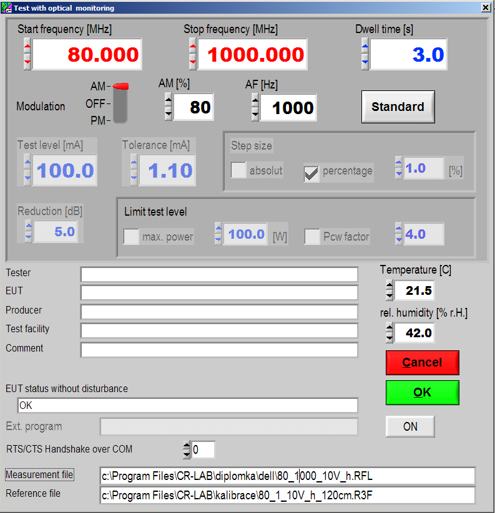Viewport: 495px width, 513px height.
Task: Click the max. power watt value field
Action: [x=245, y=234]
